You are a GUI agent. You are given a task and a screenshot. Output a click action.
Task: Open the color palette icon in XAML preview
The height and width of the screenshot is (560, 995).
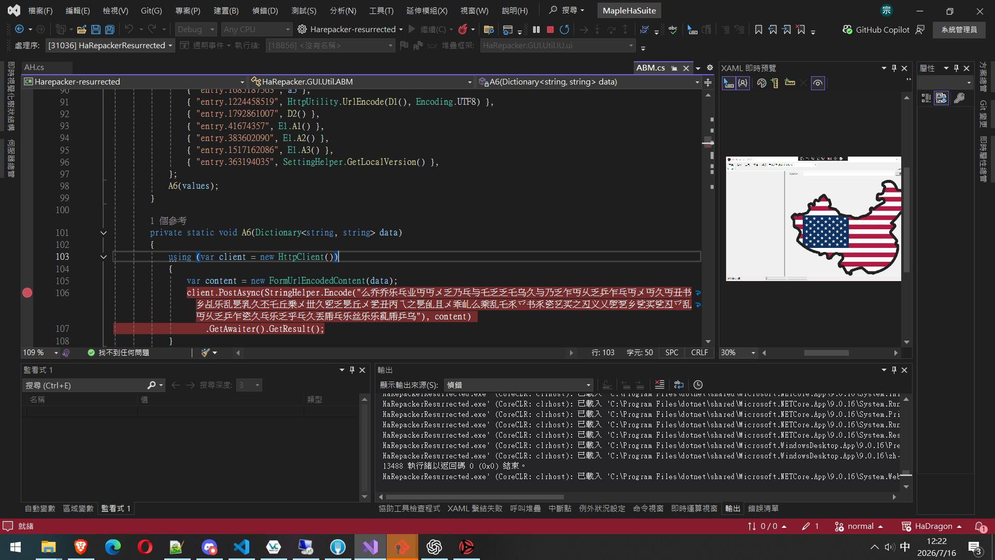point(761,83)
